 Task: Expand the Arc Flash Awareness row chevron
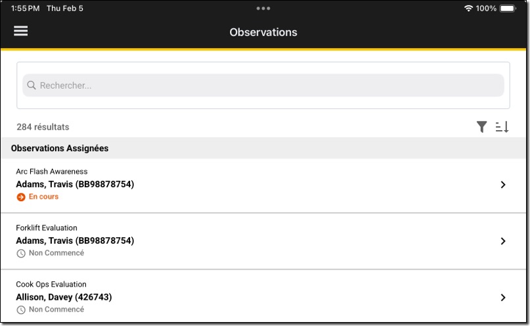pyautogui.click(x=503, y=185)
